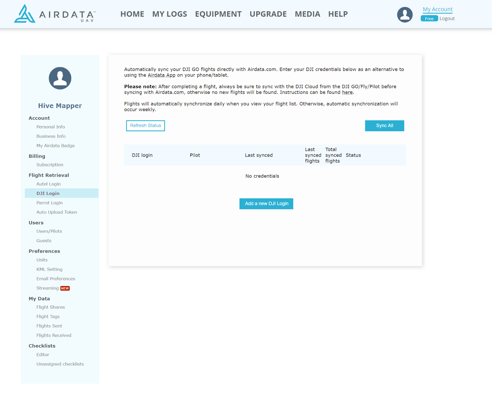492x394 pixels.
Task: Click the Free plan badge
Action: [429, 18]
